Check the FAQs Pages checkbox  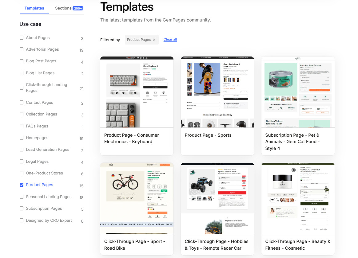(x=21, y=126)
